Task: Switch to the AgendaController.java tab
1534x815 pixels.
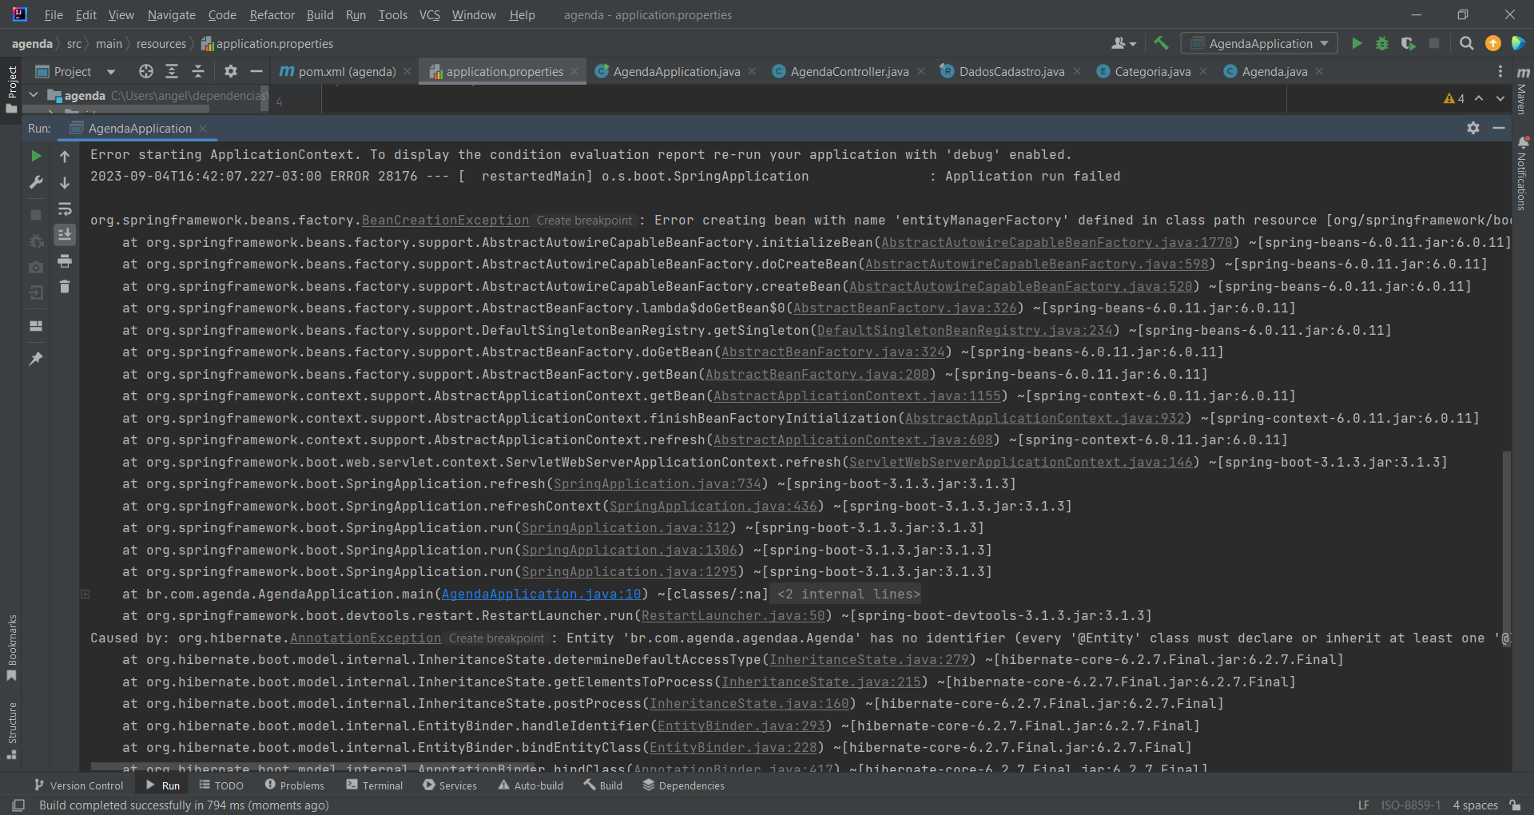Action: (x=849, y=72)
